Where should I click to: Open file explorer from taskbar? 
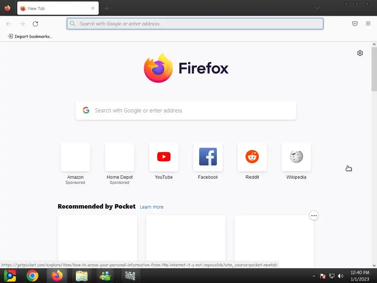tap(82, 276)
